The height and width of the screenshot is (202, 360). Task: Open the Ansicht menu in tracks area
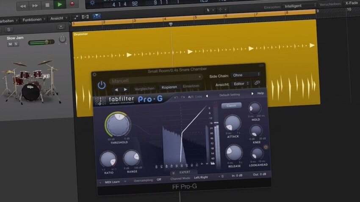(x=58, y=18)
